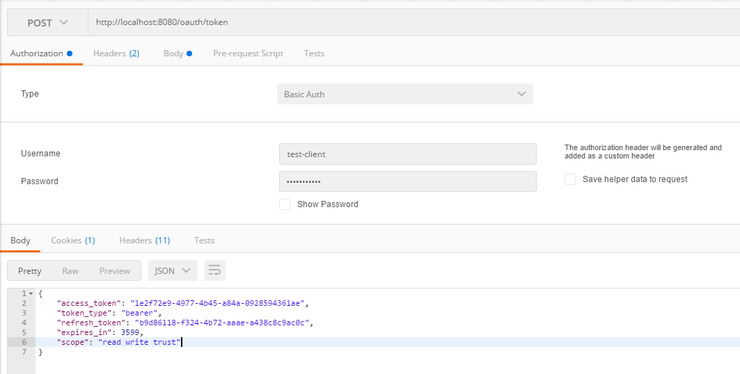The width and height of the screenshot is (740, 374).
Task: Click the refresh_token value string
Action: point(222,323)
